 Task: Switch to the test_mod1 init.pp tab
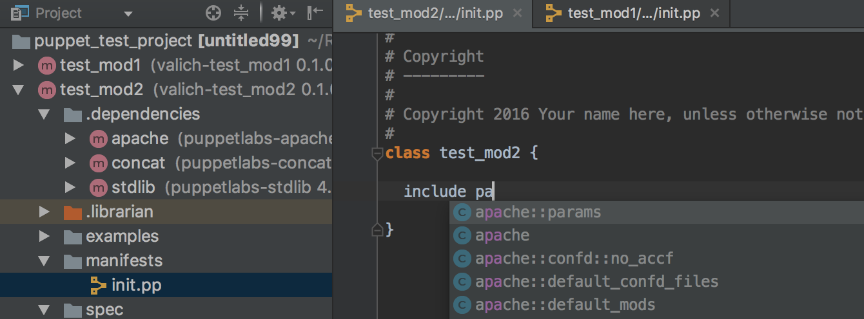click(x=624, y=14)
